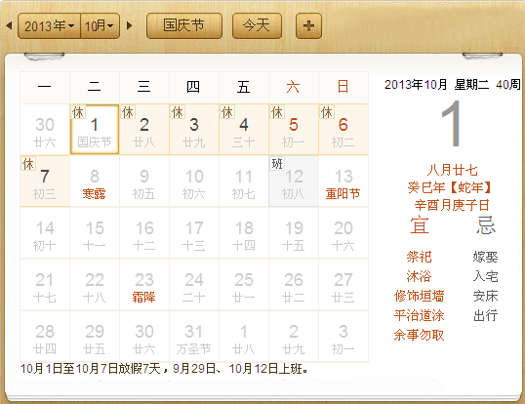The height and width of the screenshot is (404, 525).
Task: Open the 2013年 year dropdown
Action: tap(49, 25)
